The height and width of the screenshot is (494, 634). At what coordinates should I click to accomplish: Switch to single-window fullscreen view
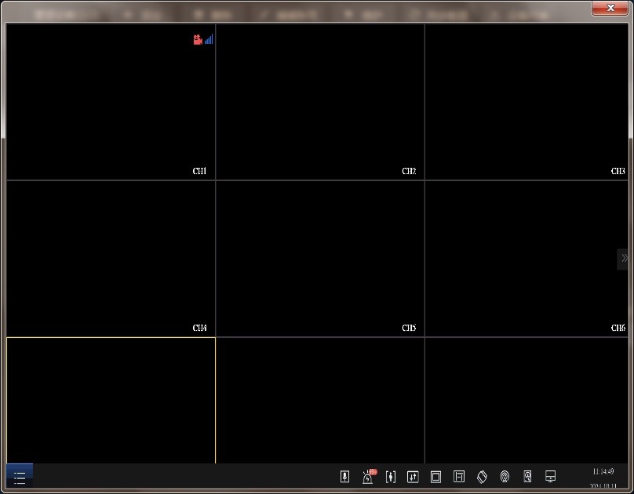click(x=436, y=477)
